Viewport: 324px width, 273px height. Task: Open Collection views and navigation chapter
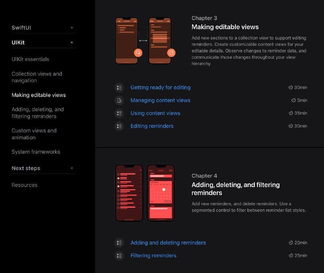pyautogui.click(x=37, y=77)
